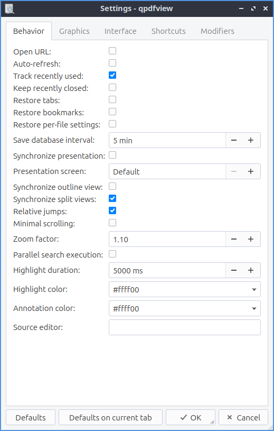Enable the Auto-refresh checkbox

112,63
